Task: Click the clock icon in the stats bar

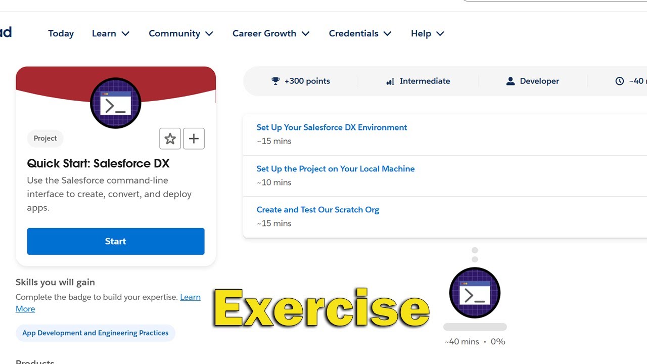Action: click(x=620, y=81)
